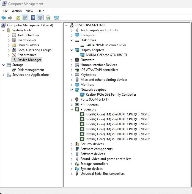
Task: Toggle Show/Hide Action Pane toolbar icon
Action: (x=40, y=18)
